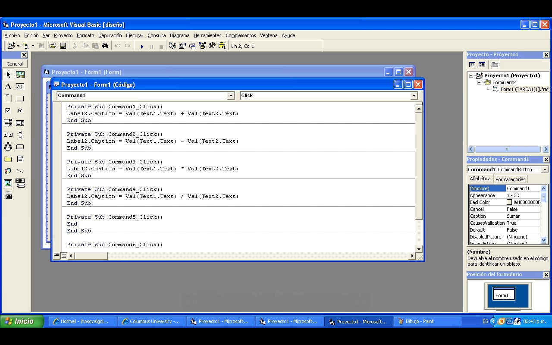This screenshot has height=345, width=552.
Task: Open the Guardar (Save) toolbar button
Action: point(63,46)
